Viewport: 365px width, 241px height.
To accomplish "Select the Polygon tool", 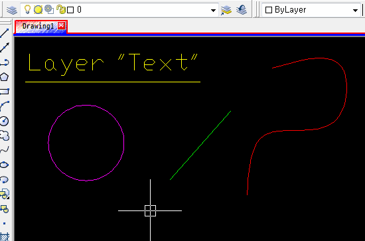I will [5, 77].
